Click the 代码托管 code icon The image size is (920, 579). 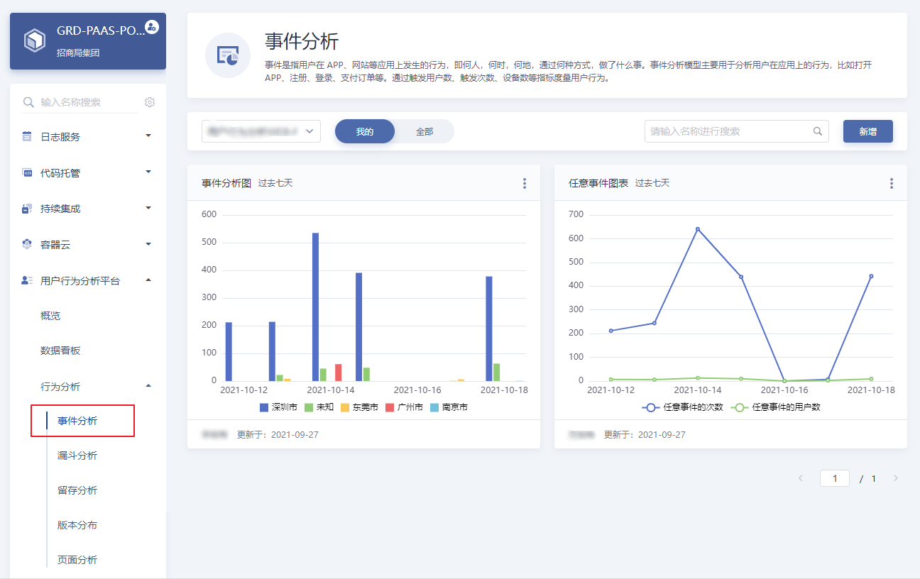[27, 172]
